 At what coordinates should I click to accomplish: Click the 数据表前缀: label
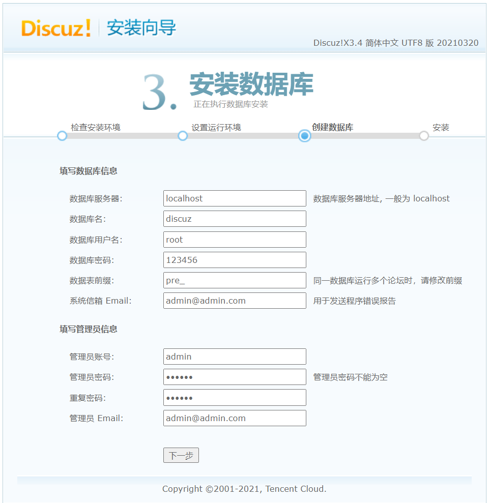click(92, 281)
